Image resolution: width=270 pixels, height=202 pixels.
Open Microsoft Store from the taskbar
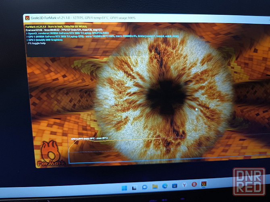click(174, 186)
